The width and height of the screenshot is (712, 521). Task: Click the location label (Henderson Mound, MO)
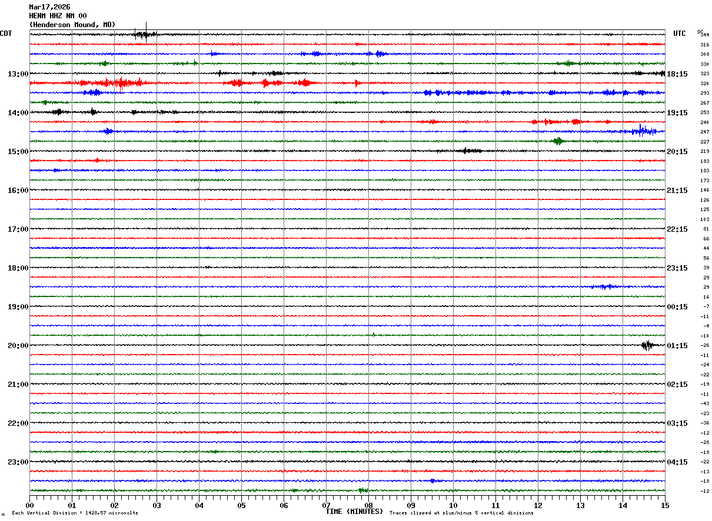tap(72, 25)
